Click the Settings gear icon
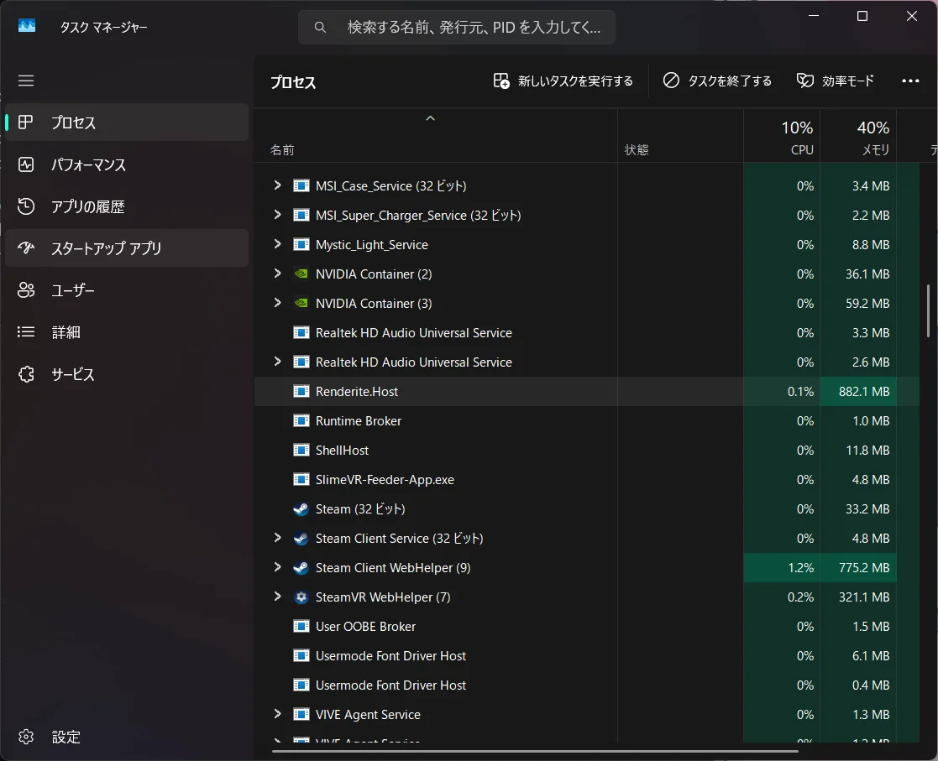This screenshot has width=938, height=761. coord(26,737)
